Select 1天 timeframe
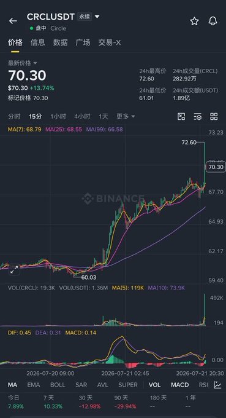The height and width of the screenshot is (418, 226). point(104,117)
